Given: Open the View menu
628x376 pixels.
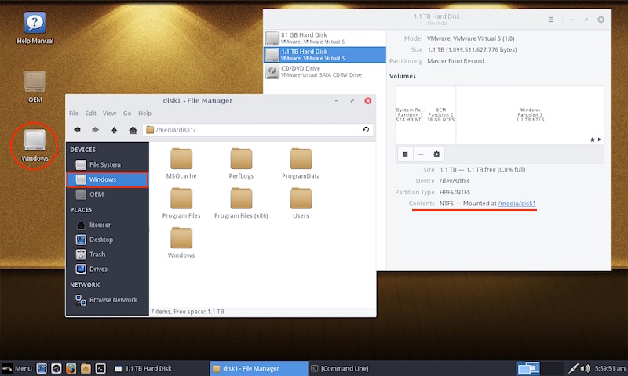Looking at the screenshot, I should coord(109,114).
